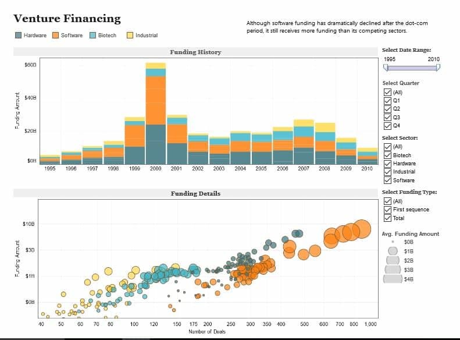Click the Funding History chart title
The image size is (460, 340).
coord(195,52)
